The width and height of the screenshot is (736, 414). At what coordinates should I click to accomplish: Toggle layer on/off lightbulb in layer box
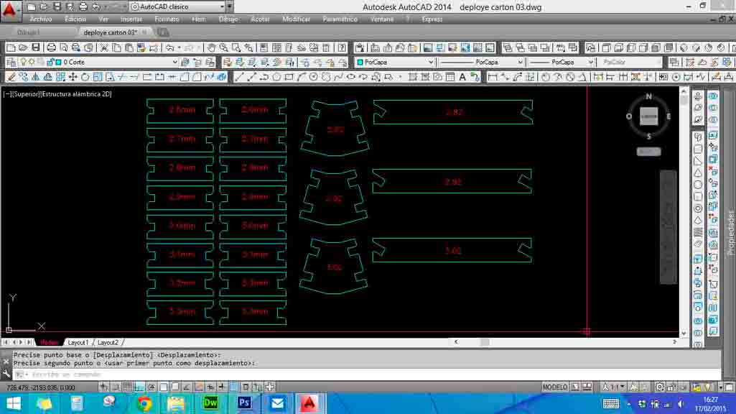pyautogui.click(x=23, y=62)
